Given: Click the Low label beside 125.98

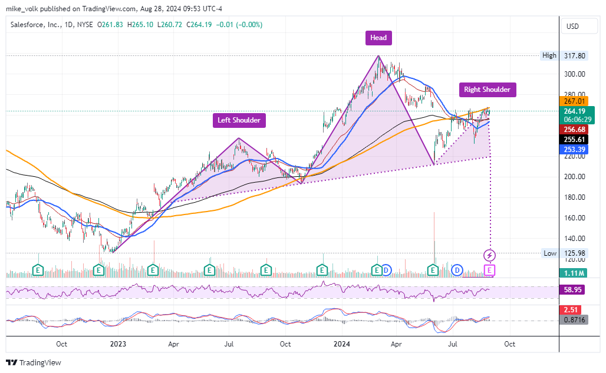Looking at the screenshot, I should pyautogui.click(x=549, y=253).
